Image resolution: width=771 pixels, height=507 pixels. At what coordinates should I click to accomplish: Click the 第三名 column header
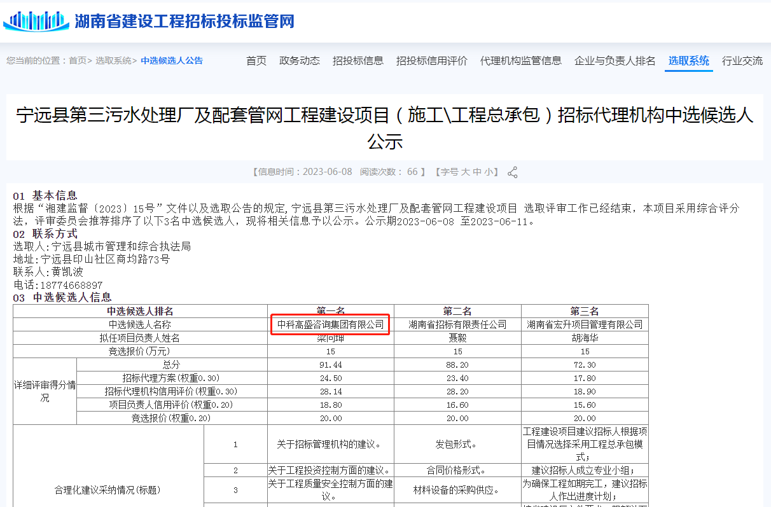point(585,311)
